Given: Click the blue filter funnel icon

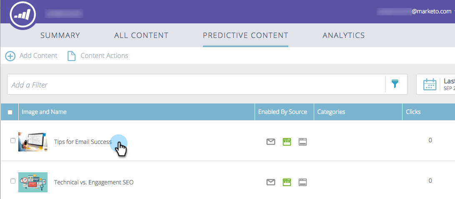Looking at the screenshot, I should tap(395, 84).
